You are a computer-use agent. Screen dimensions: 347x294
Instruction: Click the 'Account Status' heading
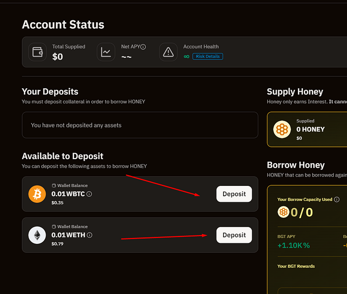(x=63, y=25)
